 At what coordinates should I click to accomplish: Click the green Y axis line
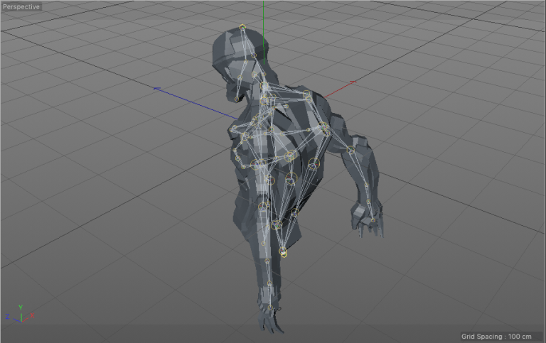264,21
